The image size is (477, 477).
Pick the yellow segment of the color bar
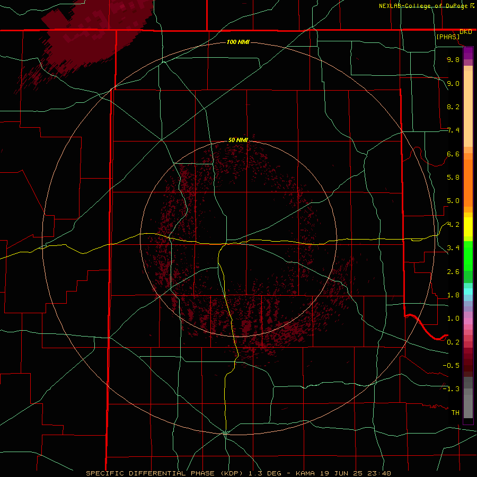coord(468,227)
